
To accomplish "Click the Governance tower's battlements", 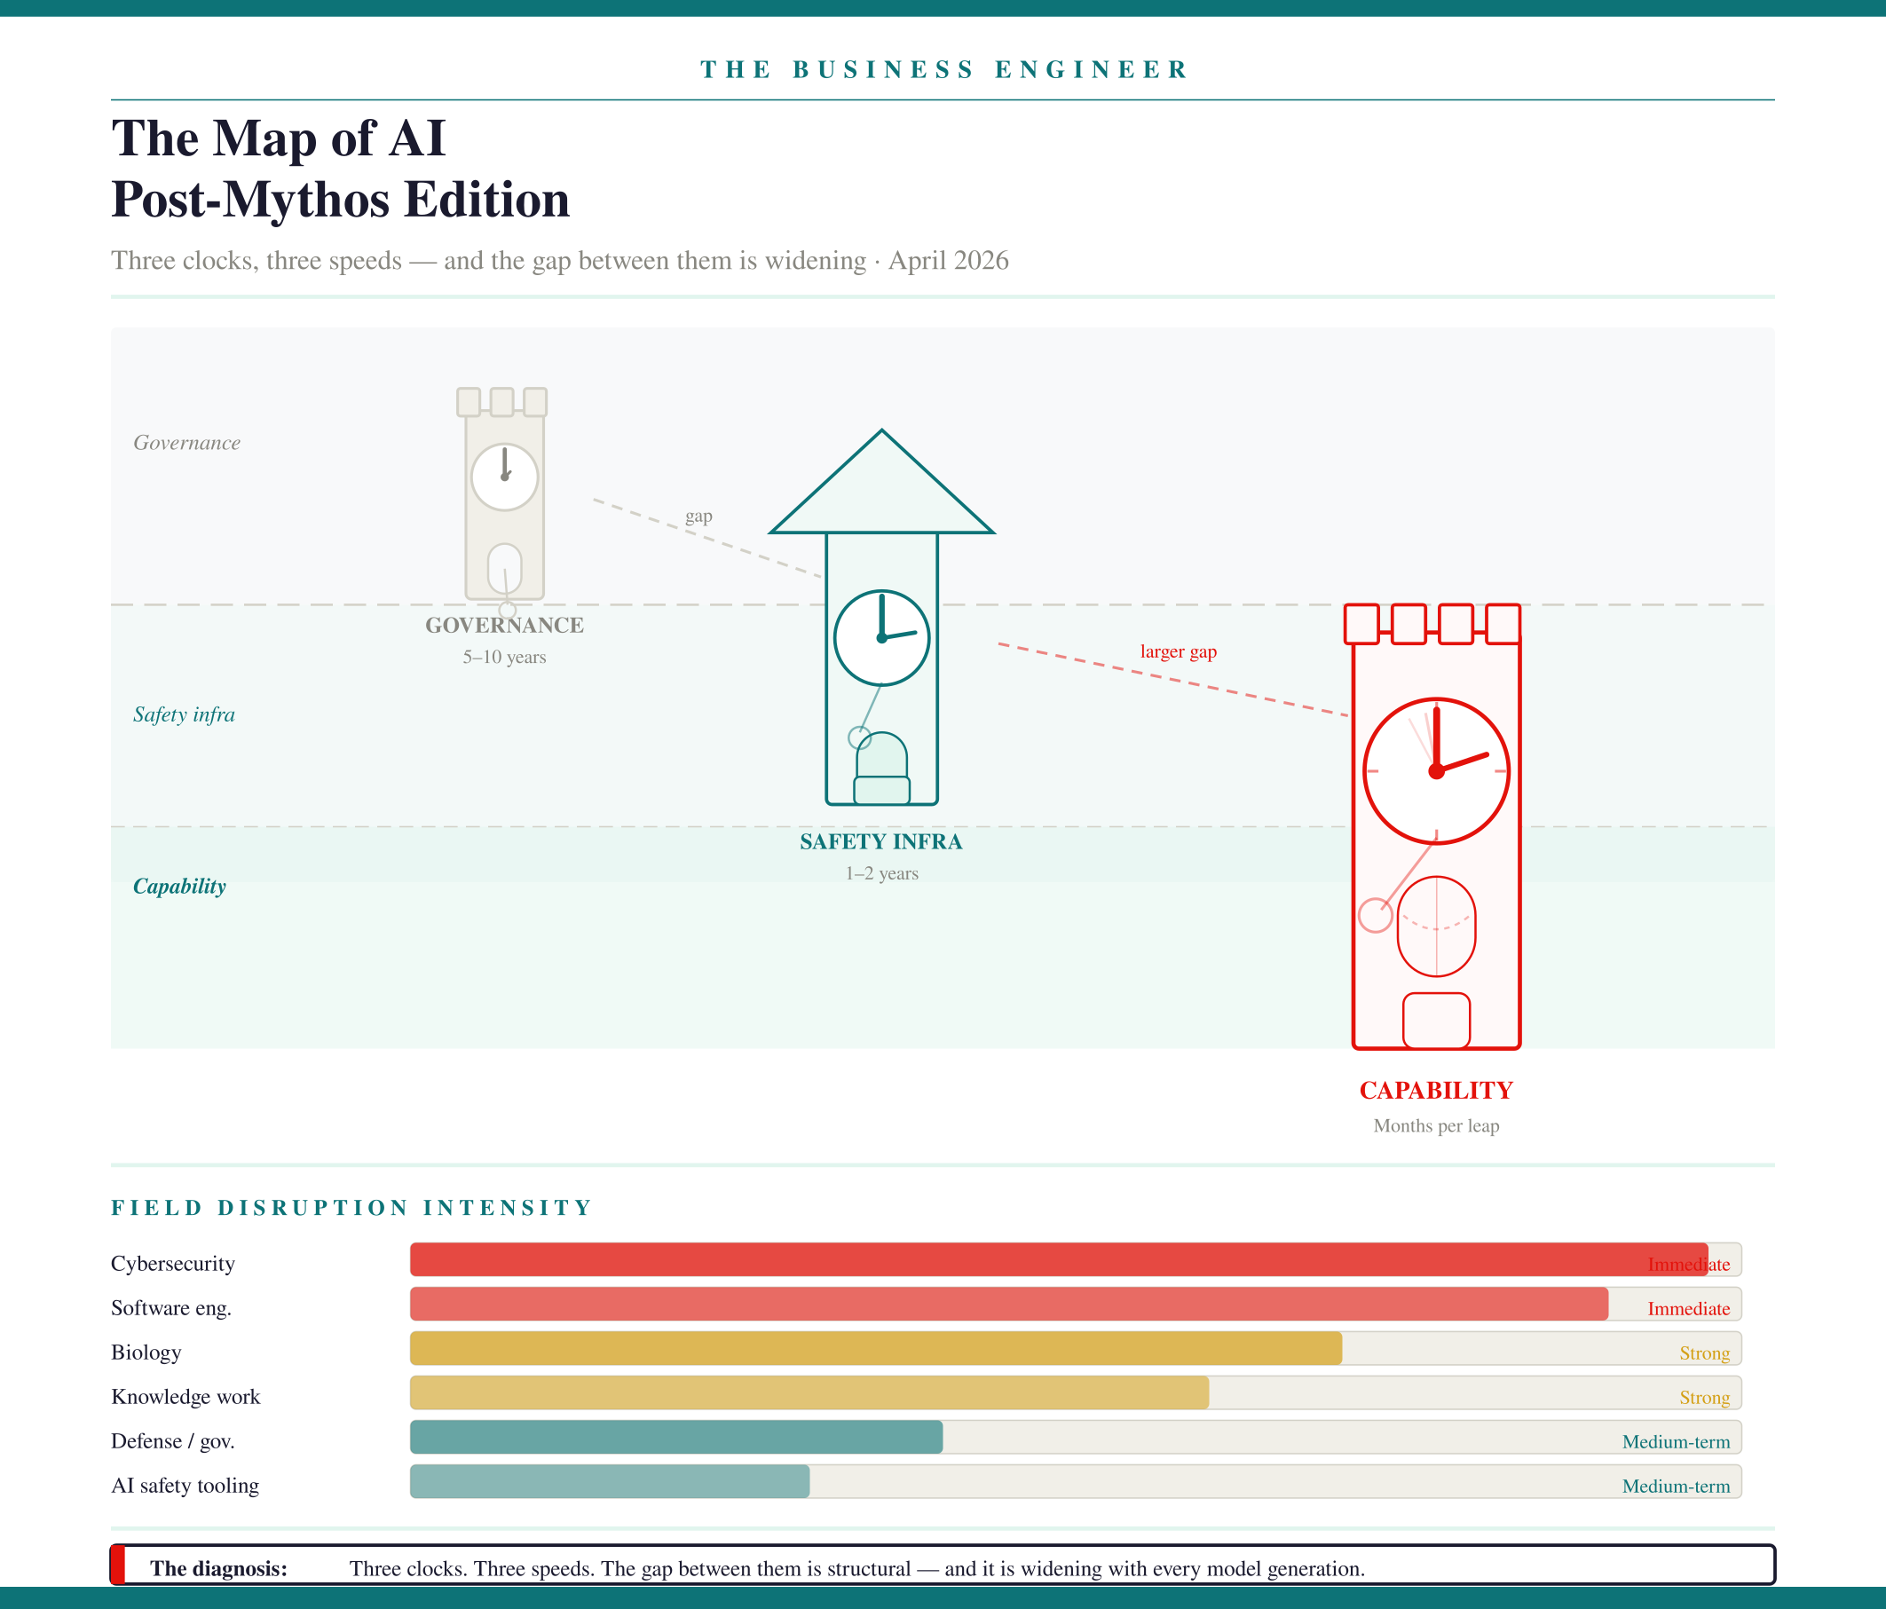I will pos(501,401).
